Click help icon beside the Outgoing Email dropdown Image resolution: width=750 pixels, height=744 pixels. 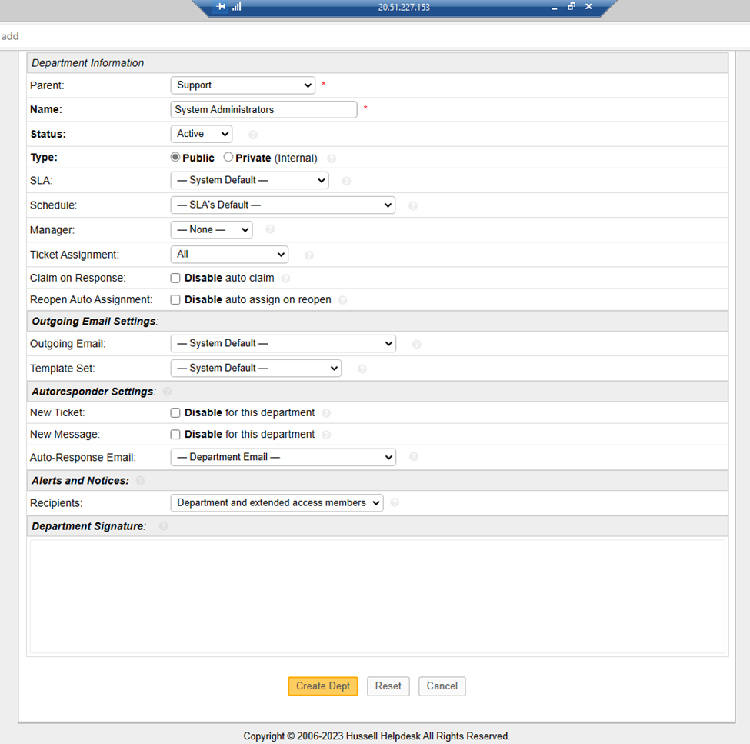click(416, 344)
